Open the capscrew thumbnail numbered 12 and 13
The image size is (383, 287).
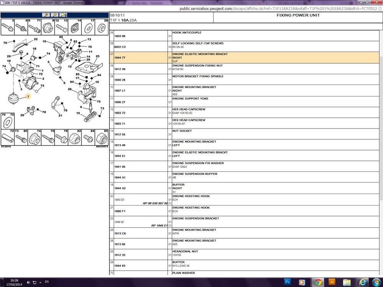61,27
